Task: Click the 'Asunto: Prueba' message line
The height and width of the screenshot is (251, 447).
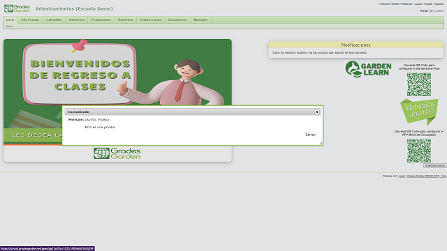Action: [x=97, y=119]
